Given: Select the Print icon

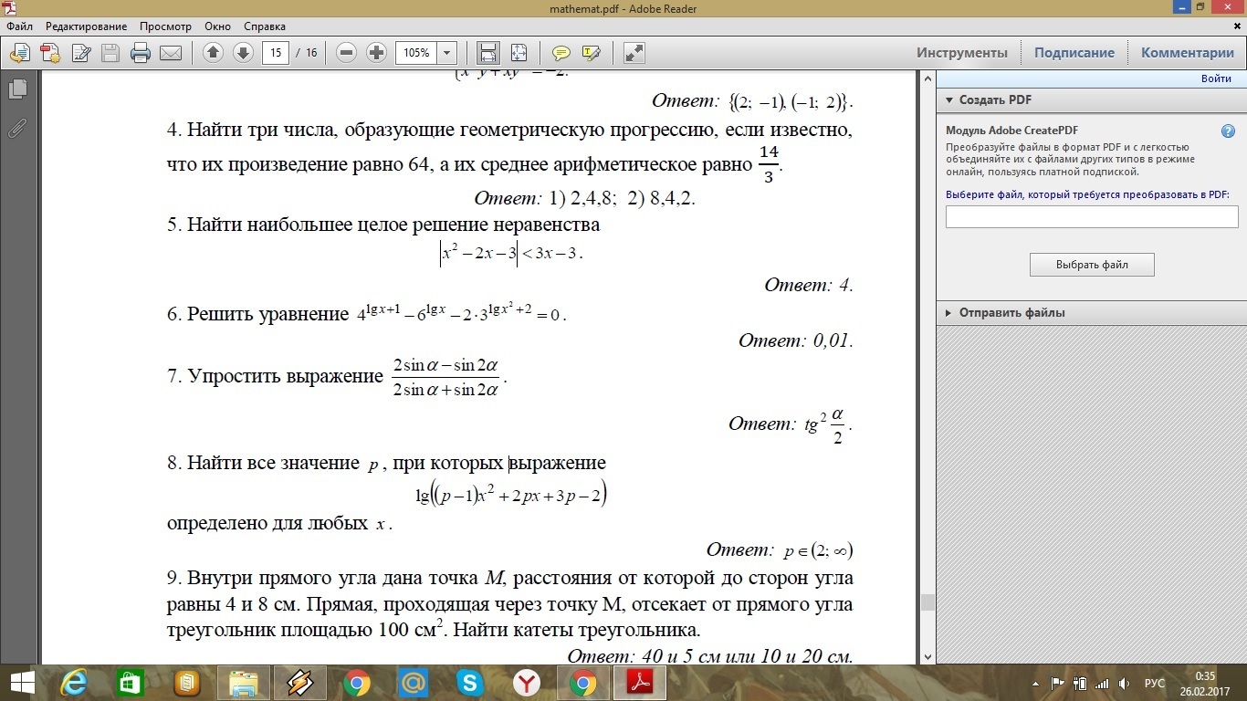Looking at the screenshot, I should pyautogui.click(x=139, y=52).
